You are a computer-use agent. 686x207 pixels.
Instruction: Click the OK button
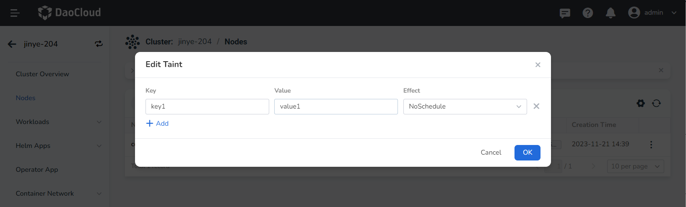527,153
